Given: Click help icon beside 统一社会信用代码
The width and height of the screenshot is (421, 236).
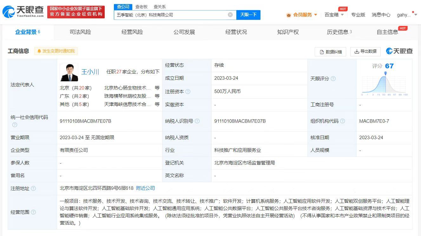Looking at the screenshot, I should click(15, 125).
